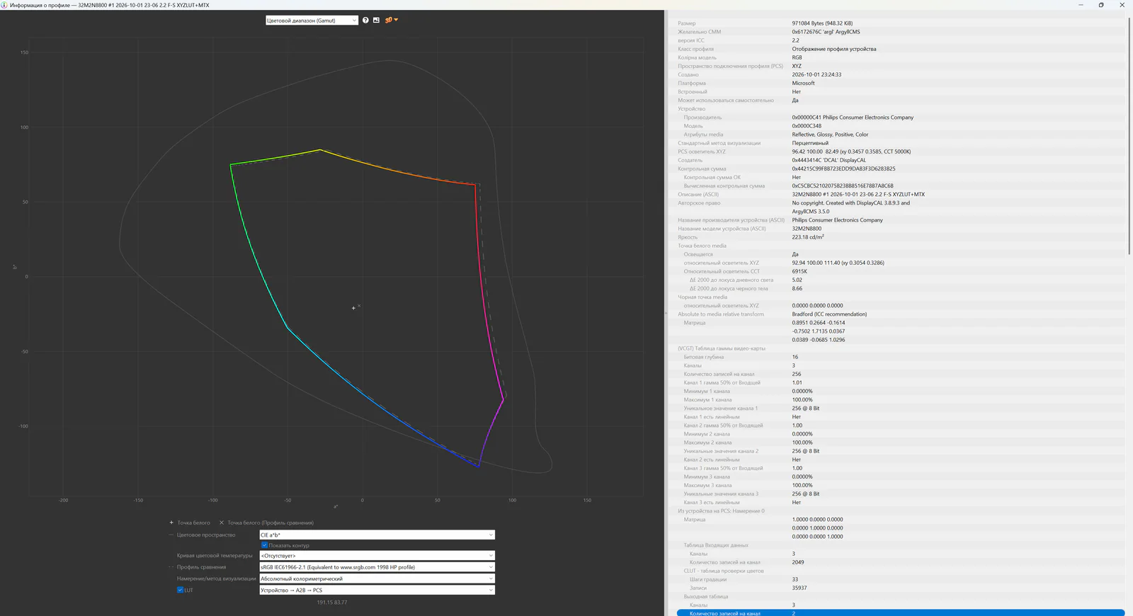The height and width of the screenshot is (616, 1133).
Task: Open the CIE a*b* color space dropdown
Action: pyautogui.click(x=377, y=535)
